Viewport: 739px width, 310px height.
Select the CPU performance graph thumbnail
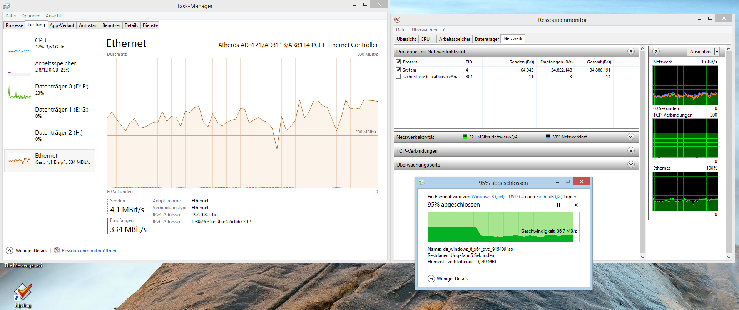tap(20, 45)
